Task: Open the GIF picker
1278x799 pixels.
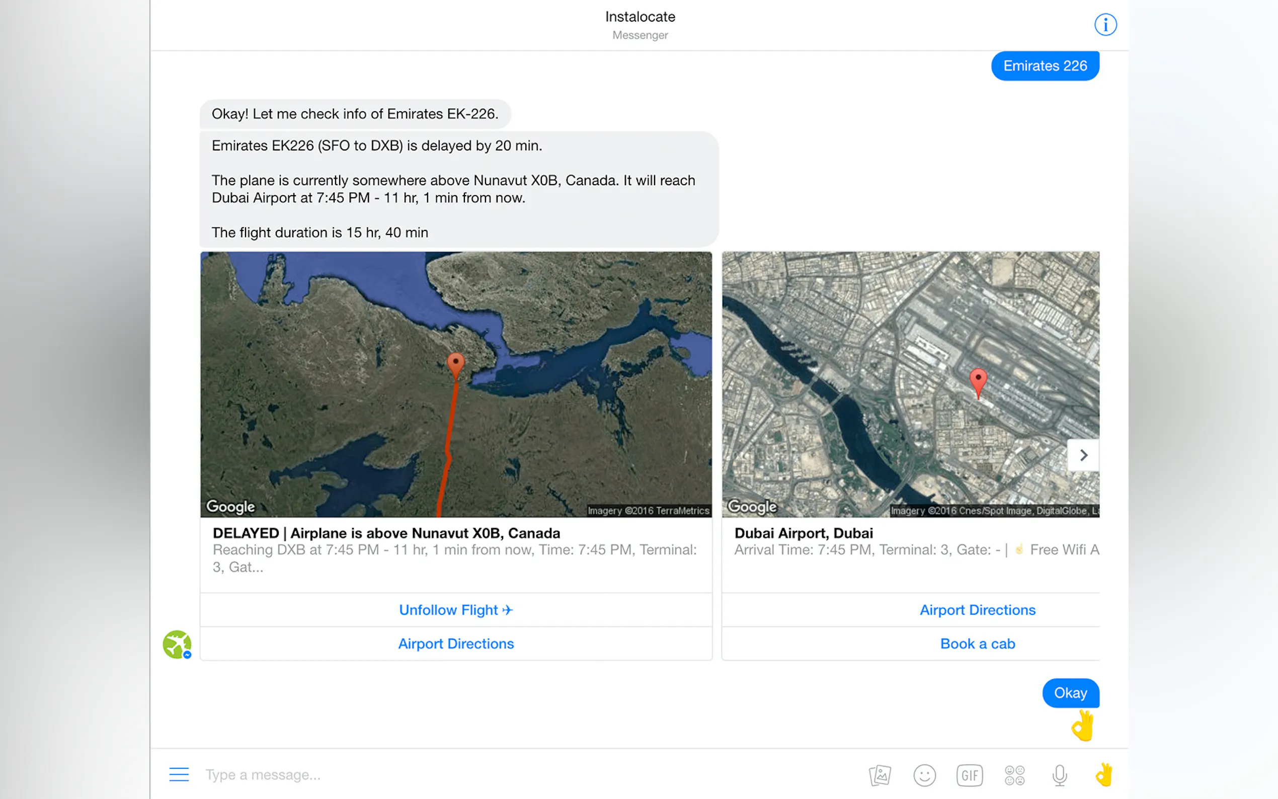Action: [x=969, y=775]
